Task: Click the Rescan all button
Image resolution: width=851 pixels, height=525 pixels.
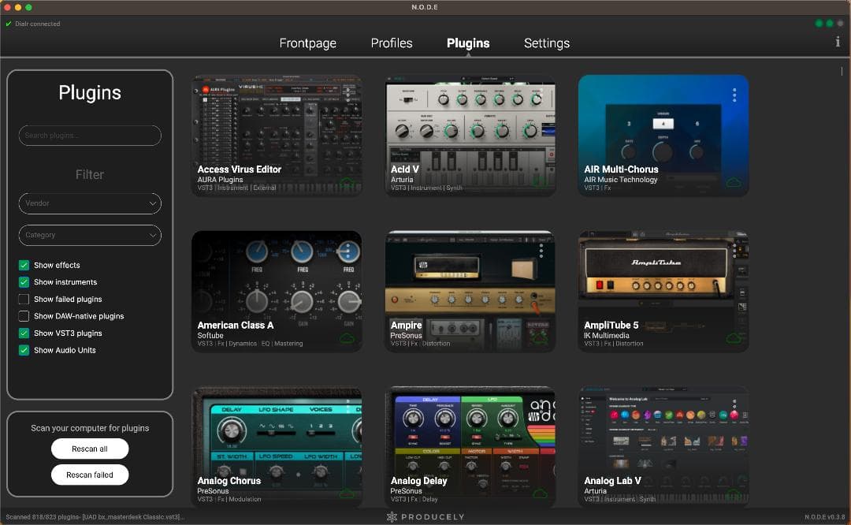Action: [89, 449]
